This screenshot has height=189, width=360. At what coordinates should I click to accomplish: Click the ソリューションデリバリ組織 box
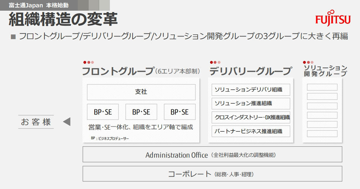pos(251,90)
